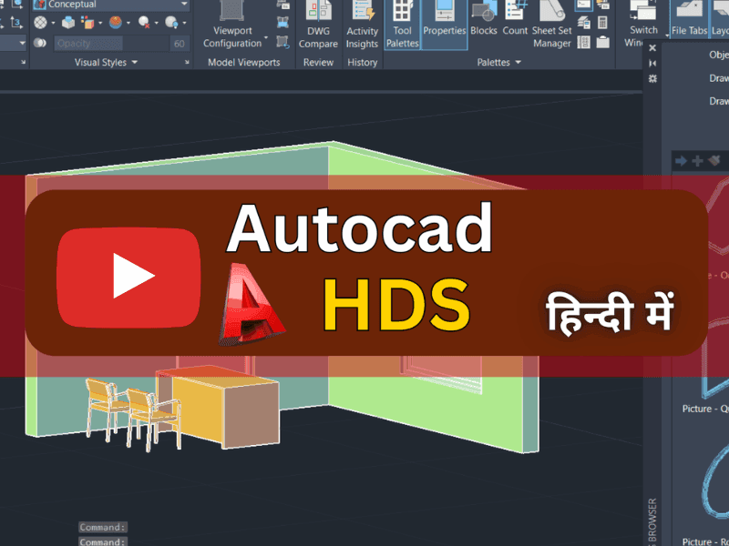Viewport: 729px width, 546px height.
Task: Click the vertical "BROWSER" palette title
Action: click(x=652, y=521)
